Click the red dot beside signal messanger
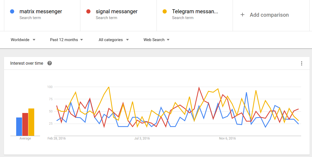The height and width of the screenshot is (157, 312). [88, 12]
